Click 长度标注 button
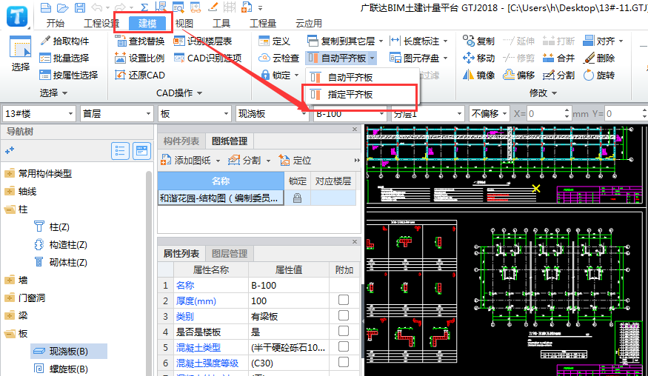The image size is (648, 376). point(418,41)
